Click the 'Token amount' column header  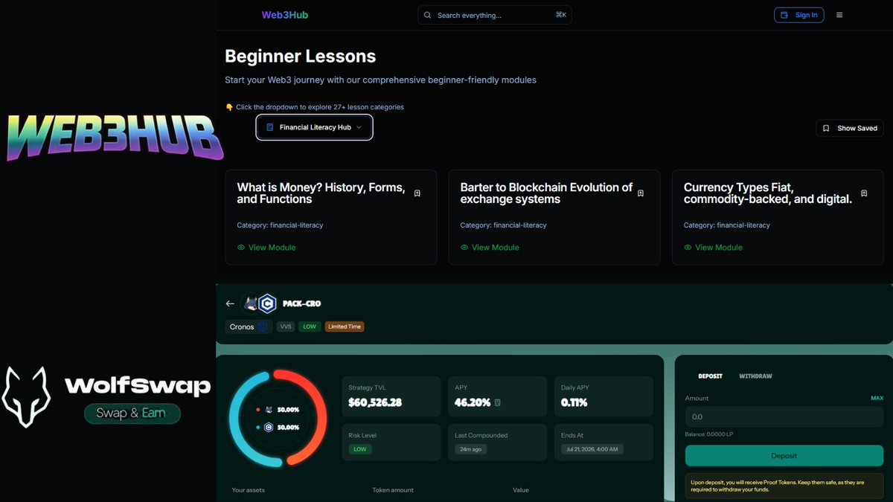[393, 490]
